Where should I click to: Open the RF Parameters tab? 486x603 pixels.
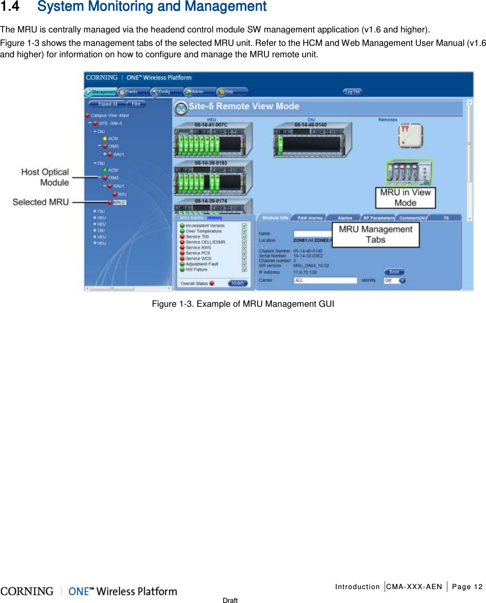pyautogui.click(x=379, y=218)
